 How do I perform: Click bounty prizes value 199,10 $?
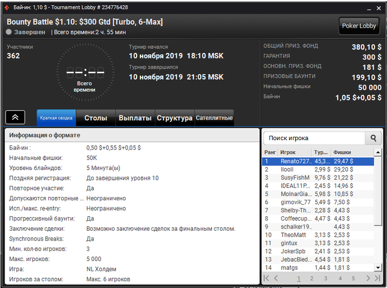367,77
